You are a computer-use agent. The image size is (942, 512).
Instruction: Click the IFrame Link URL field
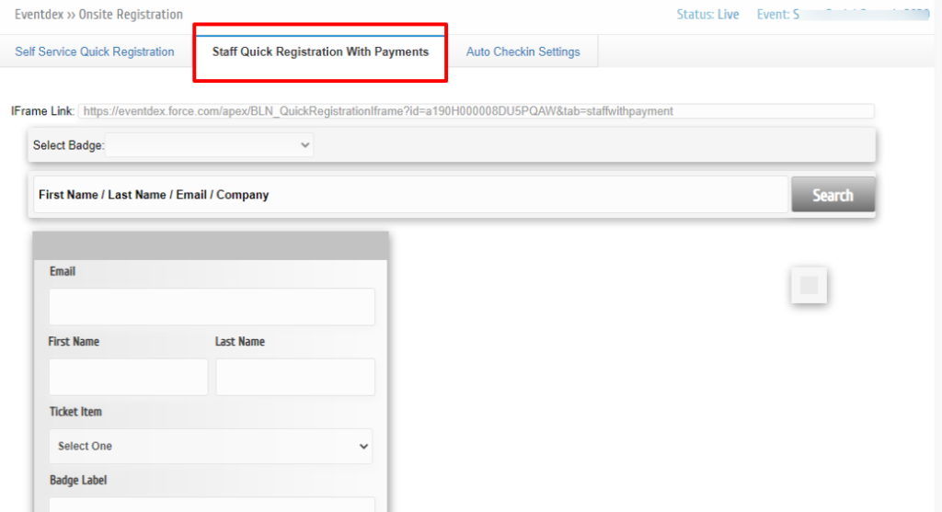coord(476,111)
